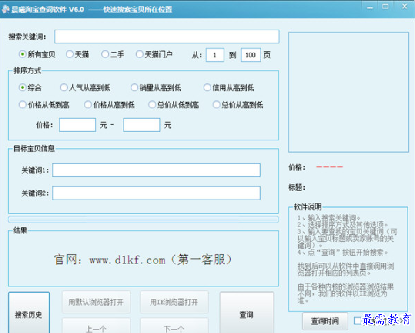Image resolution: width=415 pixels, height=333 pixels.
Task: Select 人气从高到低 sorting option
Action: click(64, 87)
